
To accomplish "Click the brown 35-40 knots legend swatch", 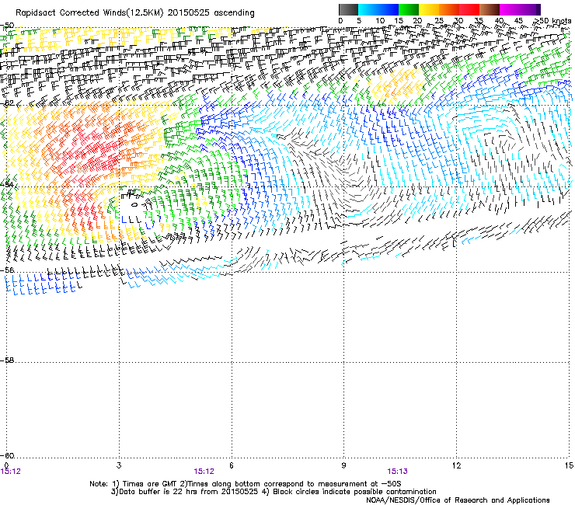I will 490,9.
